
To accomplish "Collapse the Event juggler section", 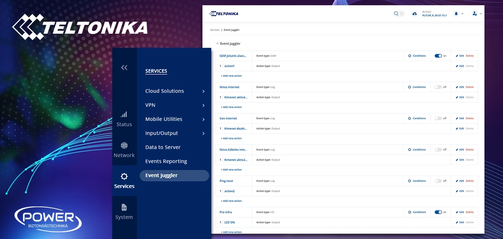I will pos(218,43).
